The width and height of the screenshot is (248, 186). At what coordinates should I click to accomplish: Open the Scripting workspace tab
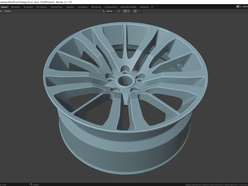click(144, 7)
